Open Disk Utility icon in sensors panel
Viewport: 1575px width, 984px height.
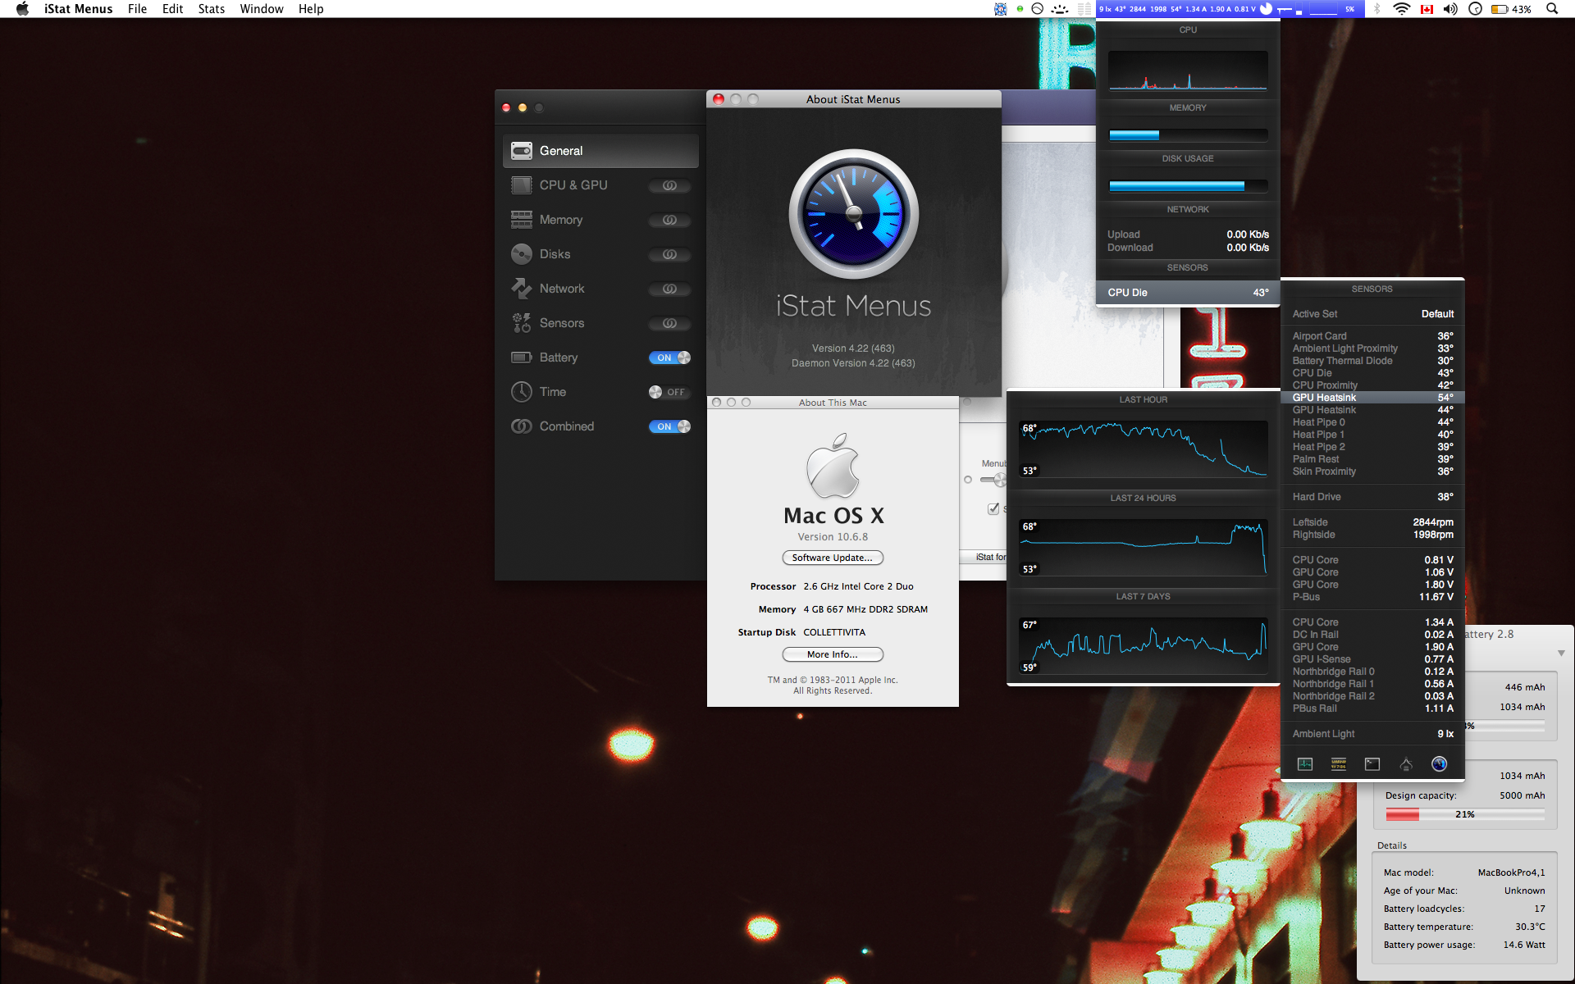(x=1406, y=764)
